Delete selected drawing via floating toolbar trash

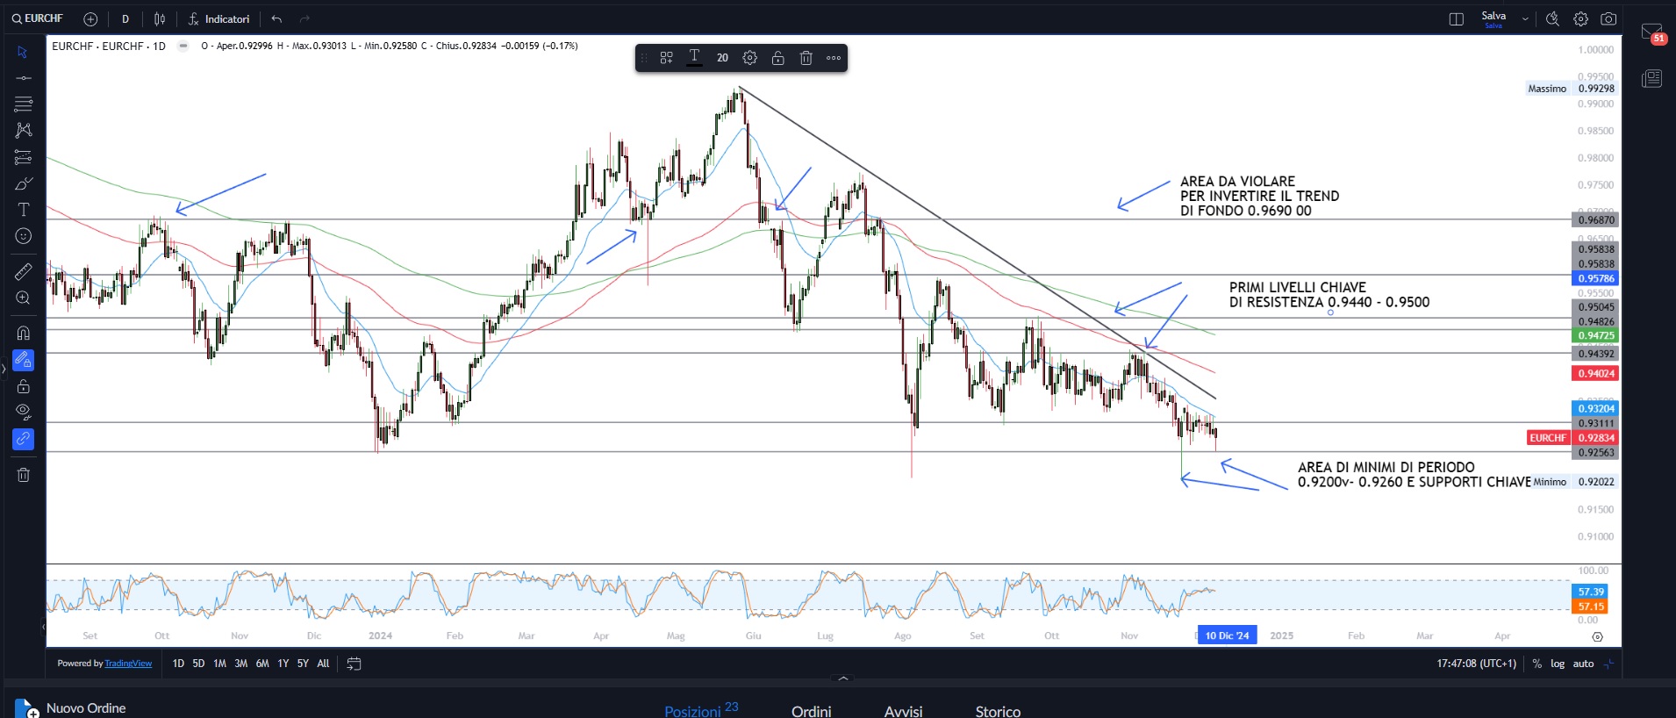coord(806,58)
